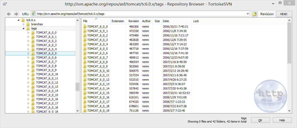Click folder icon of TOMCAT_6_0_7 in file list
The width and height of the screenshot is (297, 128).
click(85, 57)
